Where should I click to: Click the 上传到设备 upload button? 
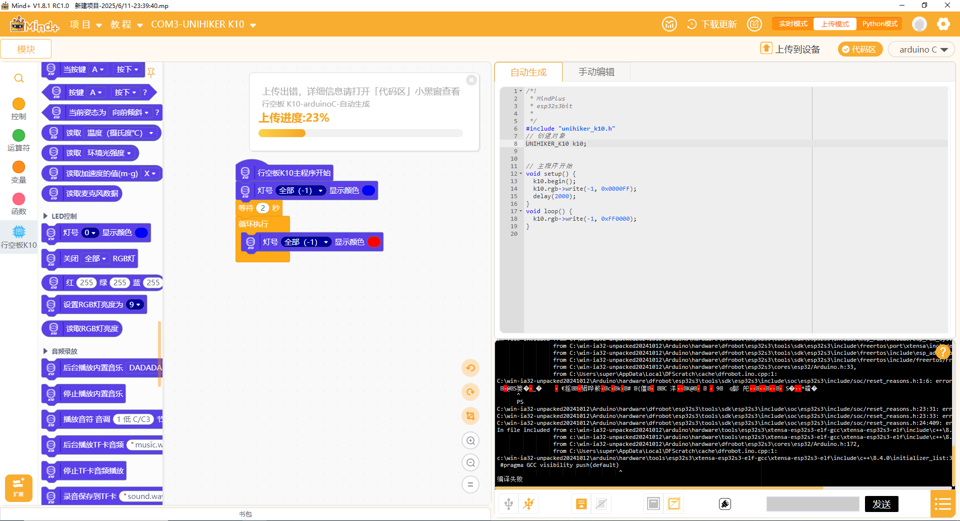tap(790, 49)
